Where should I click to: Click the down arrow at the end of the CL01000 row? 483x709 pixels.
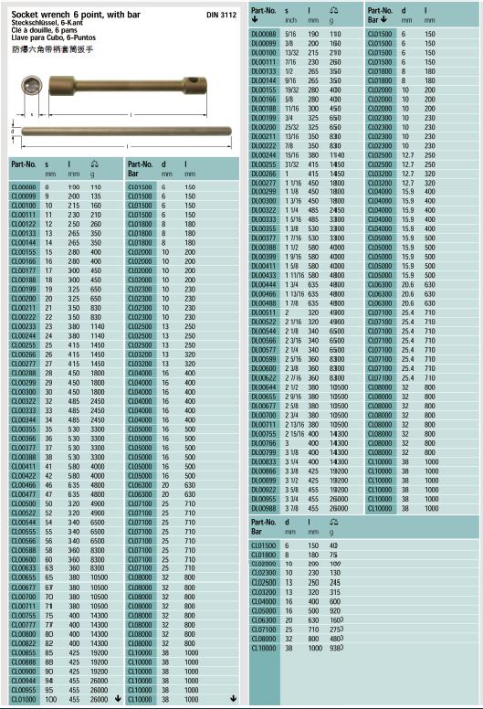(118, 699)
